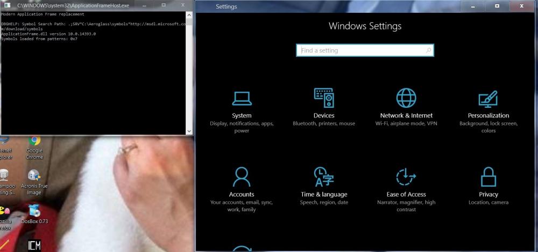Maximize the ApplicationFrameHost console window
This screenshot has width=538, height=252.
pos(164,5)
